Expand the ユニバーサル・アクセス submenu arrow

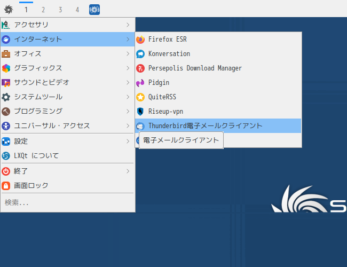pos(128,125)
